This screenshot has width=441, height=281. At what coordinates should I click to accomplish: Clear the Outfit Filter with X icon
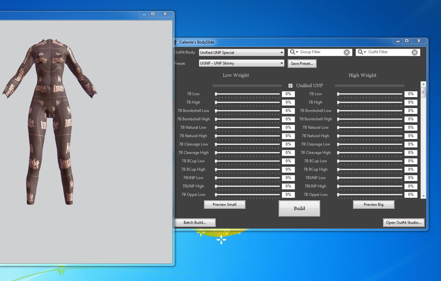point(414,53)
